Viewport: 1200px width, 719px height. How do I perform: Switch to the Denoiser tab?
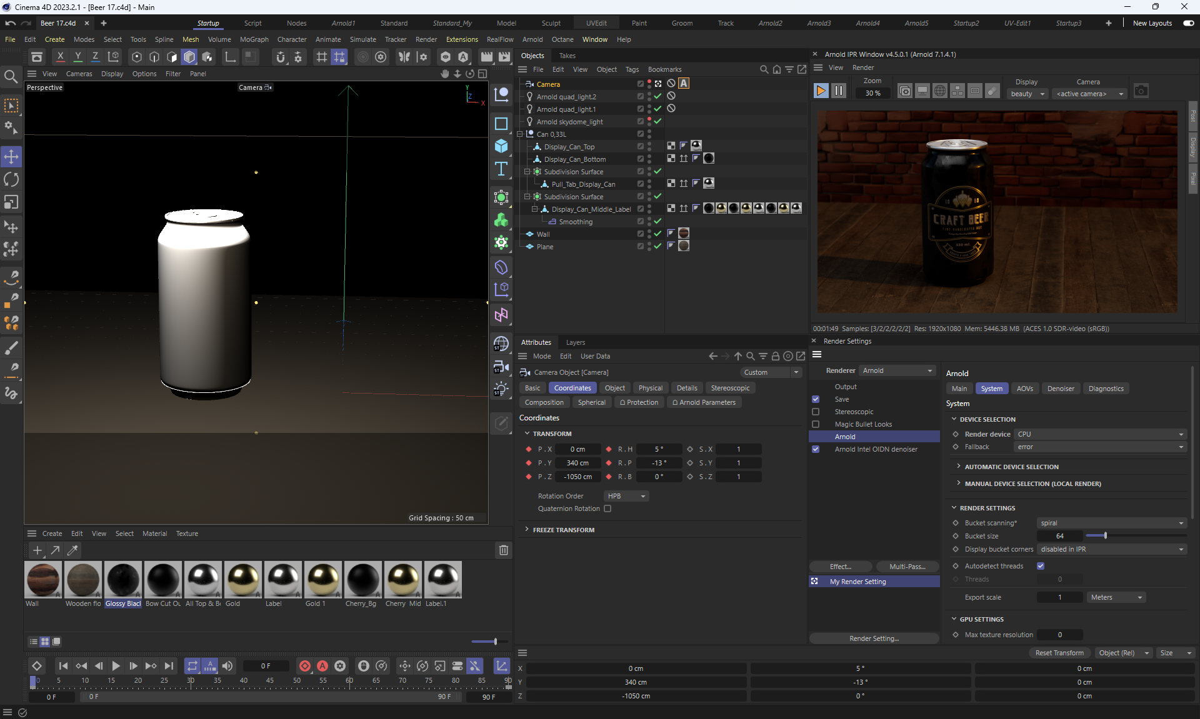click(x=1061, y=389)
